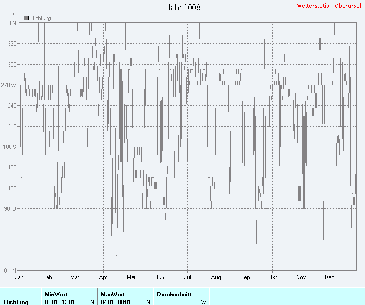Click the 'Okt' month label
365x305 pixels.
point(273,277)
